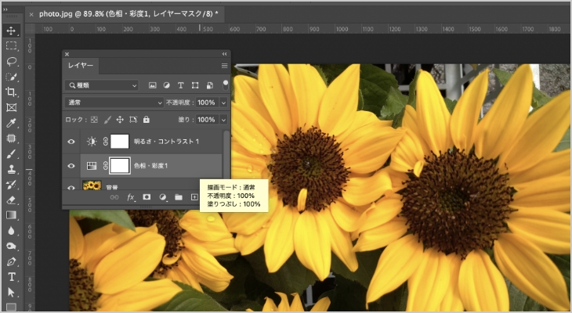This screenshot has width=572, height=313.
Task: Close the photo.jpg document tab
Action: pyautogui.click(x=31, y=14)
